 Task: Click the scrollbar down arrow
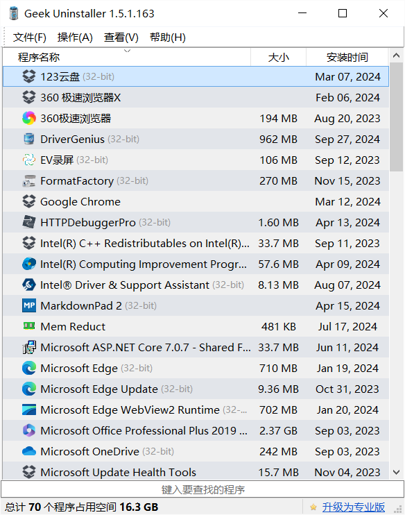396,472
